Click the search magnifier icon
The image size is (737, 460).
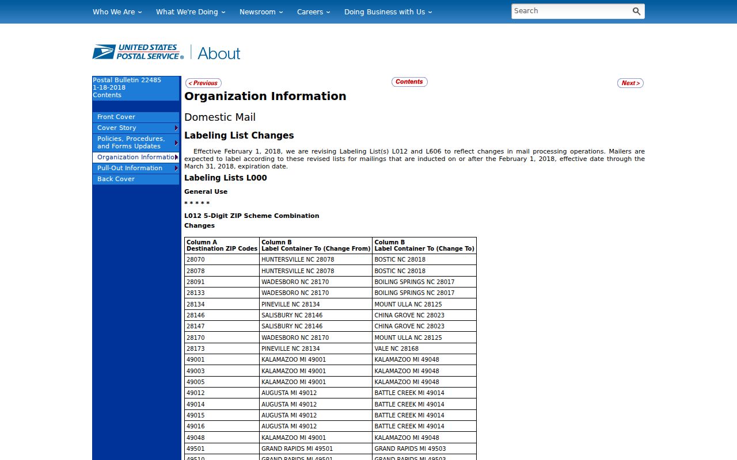[x=636, y=11]
